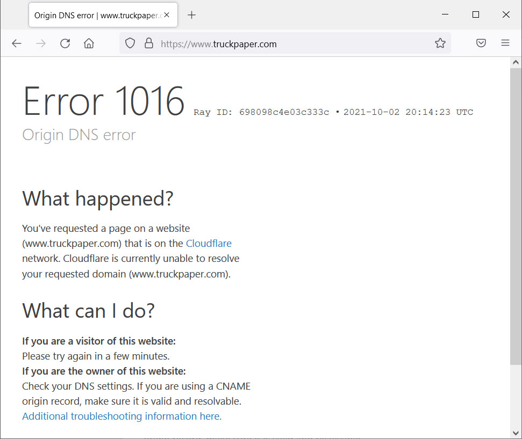This screenshot has height=439, width=522.
Task: Click the scrollbar up arrow
Action: click(516, 62)
